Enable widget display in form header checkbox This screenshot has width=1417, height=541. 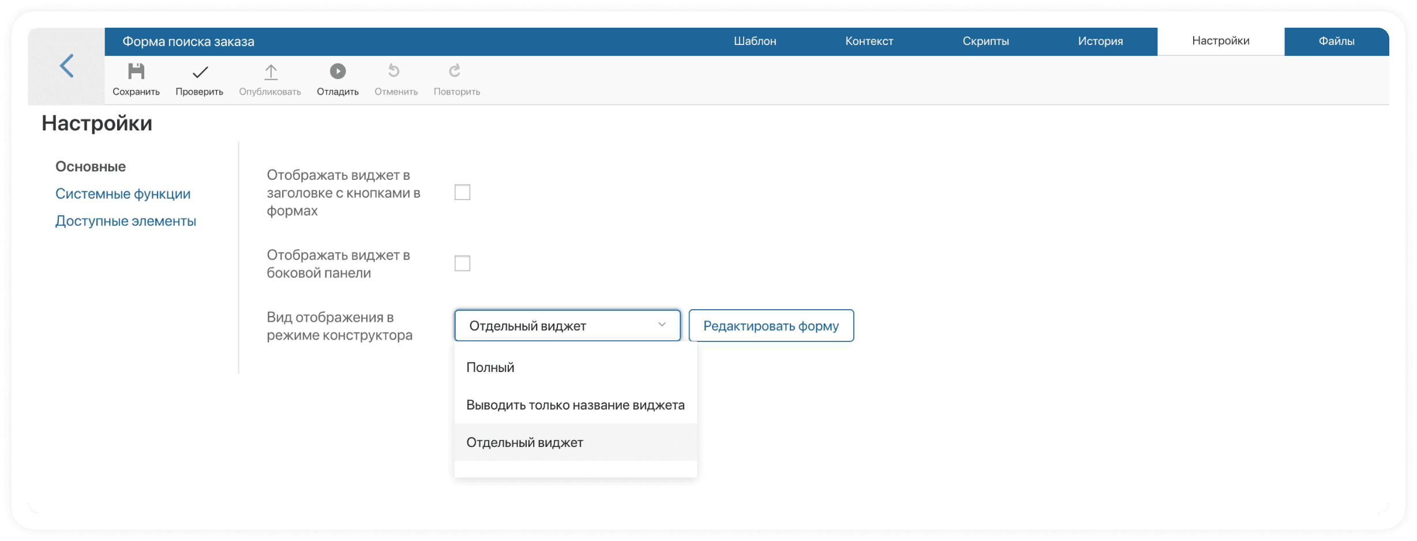[462, 192]
